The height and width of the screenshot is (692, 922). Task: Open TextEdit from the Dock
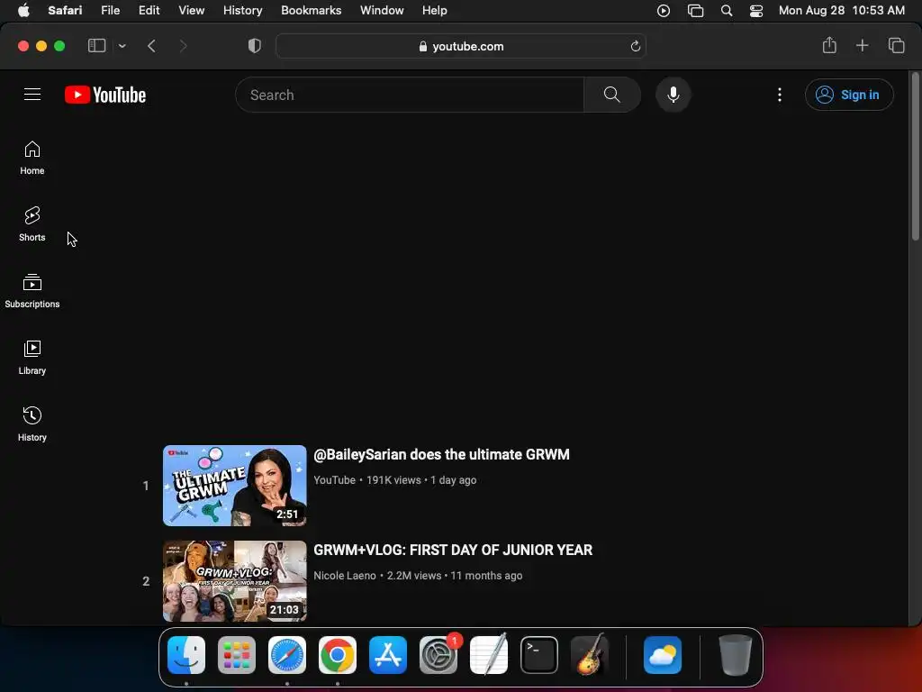click(x=489, y=655)
